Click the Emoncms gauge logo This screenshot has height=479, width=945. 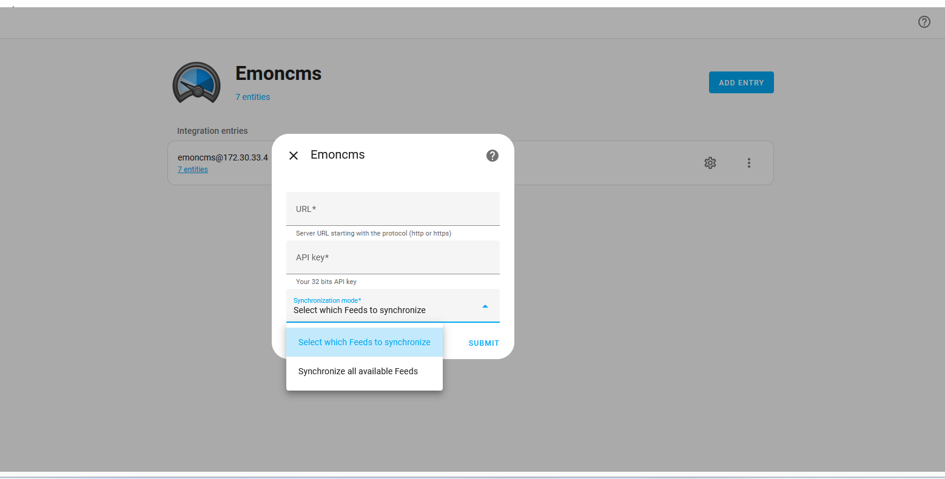click(196, 83)
